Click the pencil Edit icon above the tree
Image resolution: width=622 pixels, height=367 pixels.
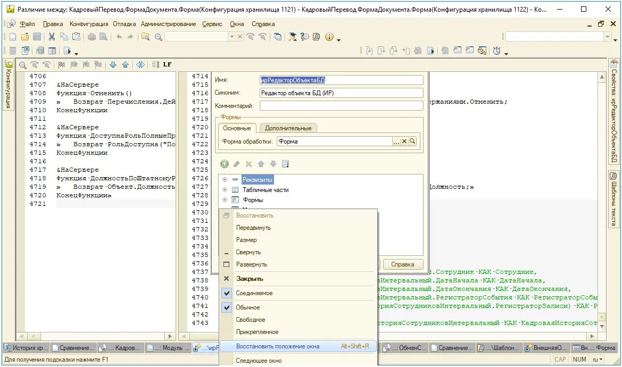coord(236,164)
